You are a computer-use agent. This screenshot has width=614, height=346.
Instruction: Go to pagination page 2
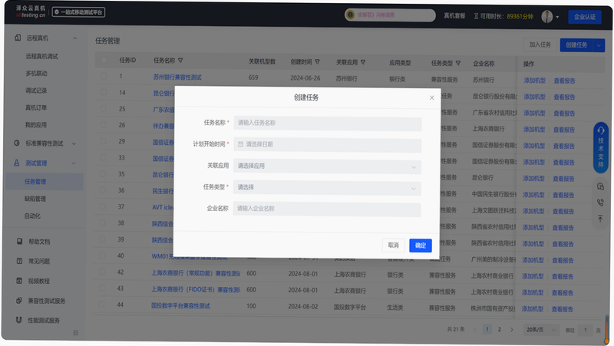500,330
